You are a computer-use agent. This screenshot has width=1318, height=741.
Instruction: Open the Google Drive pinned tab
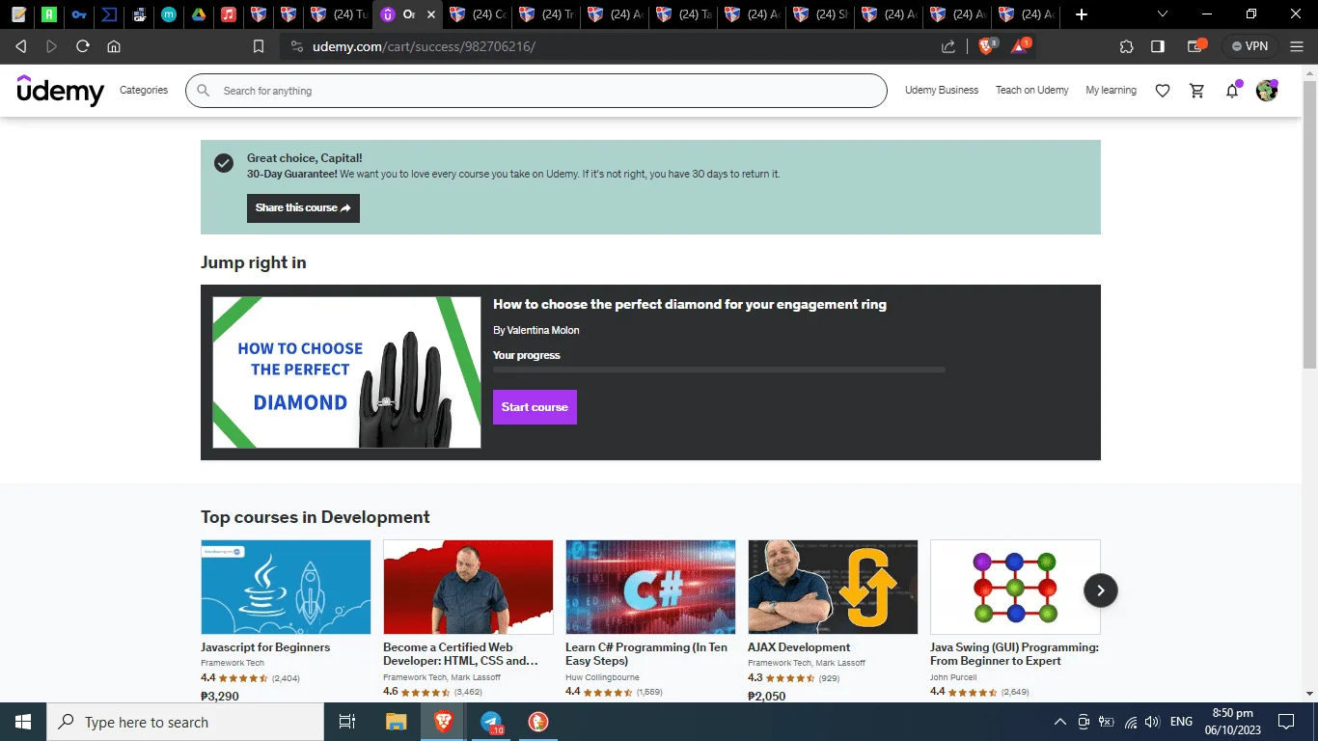tap(198, 14)
